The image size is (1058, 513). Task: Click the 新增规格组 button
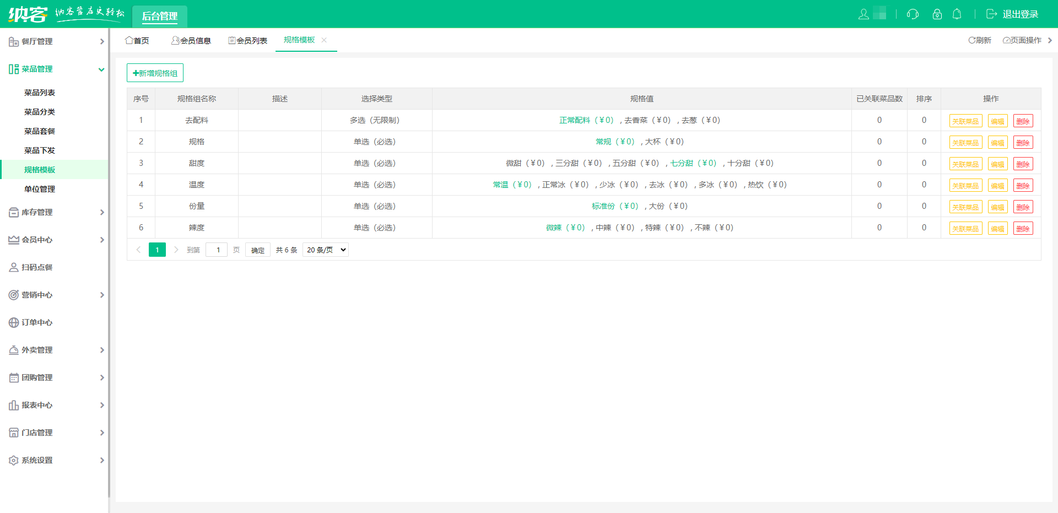pos(155,73)
